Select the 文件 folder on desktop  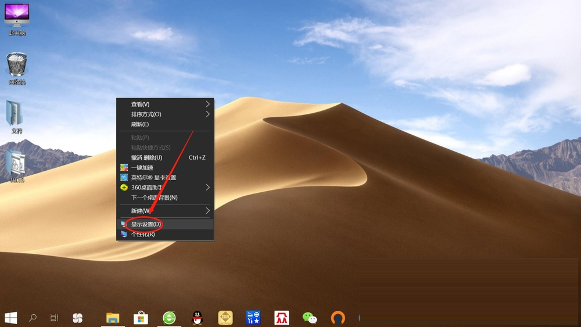coord(16,117)
